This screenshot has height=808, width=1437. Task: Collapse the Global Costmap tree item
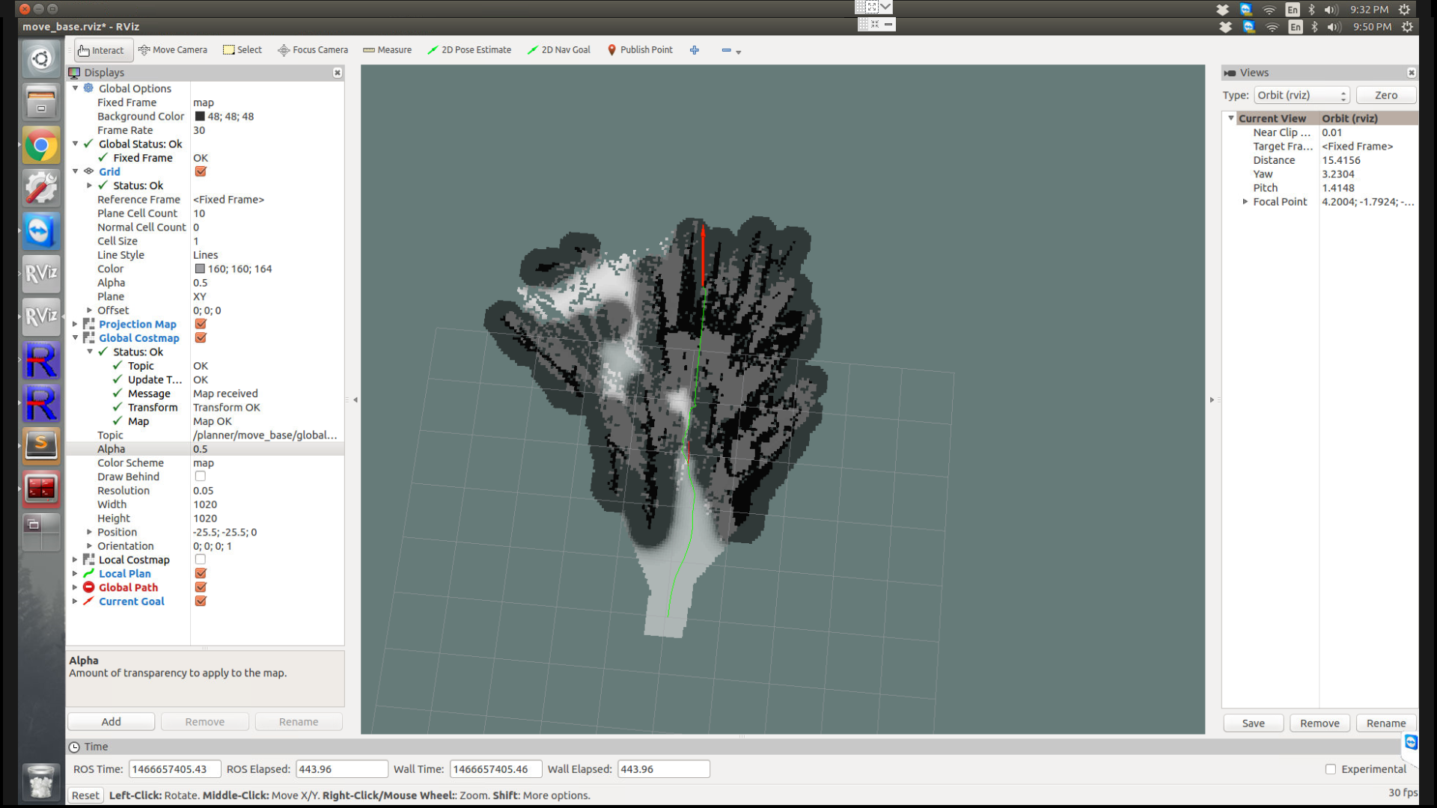75,338
